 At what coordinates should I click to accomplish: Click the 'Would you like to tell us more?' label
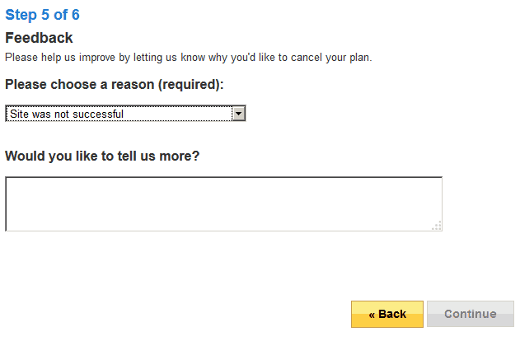102,156
